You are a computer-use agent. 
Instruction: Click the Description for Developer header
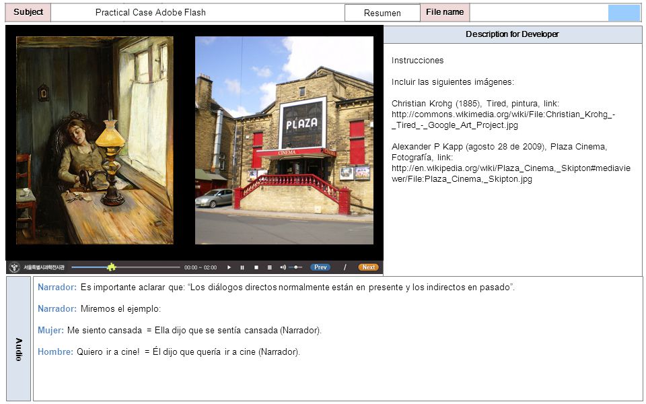(x=513, y=34)
